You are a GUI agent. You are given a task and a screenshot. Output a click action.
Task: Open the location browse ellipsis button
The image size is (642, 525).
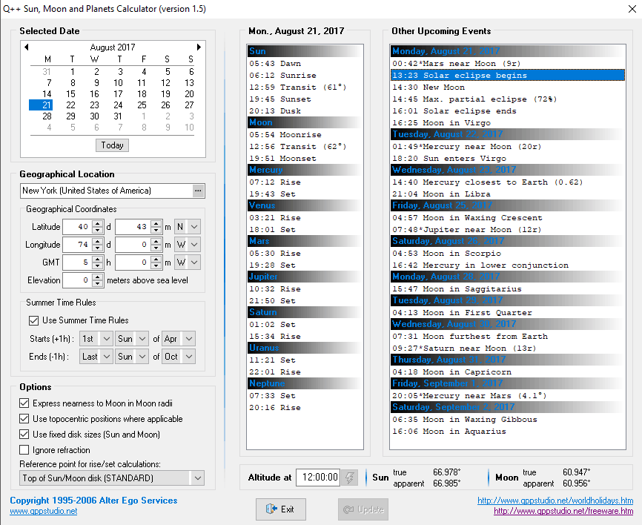[198, 191]
